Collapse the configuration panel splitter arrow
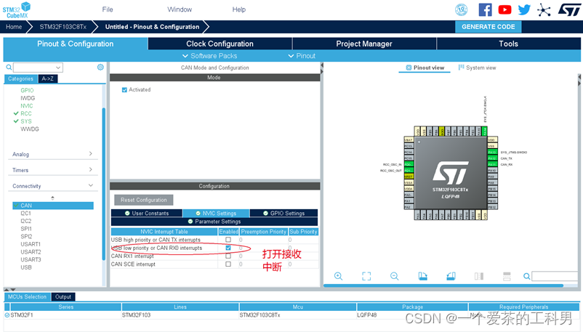This screenshot has width=583, height=332. point(322,65)
